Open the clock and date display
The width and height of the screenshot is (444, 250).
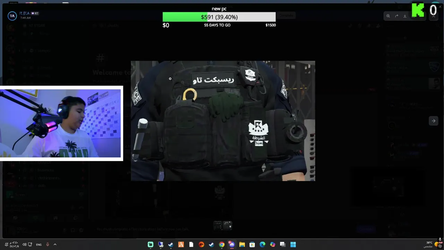(x=14, y=244)
